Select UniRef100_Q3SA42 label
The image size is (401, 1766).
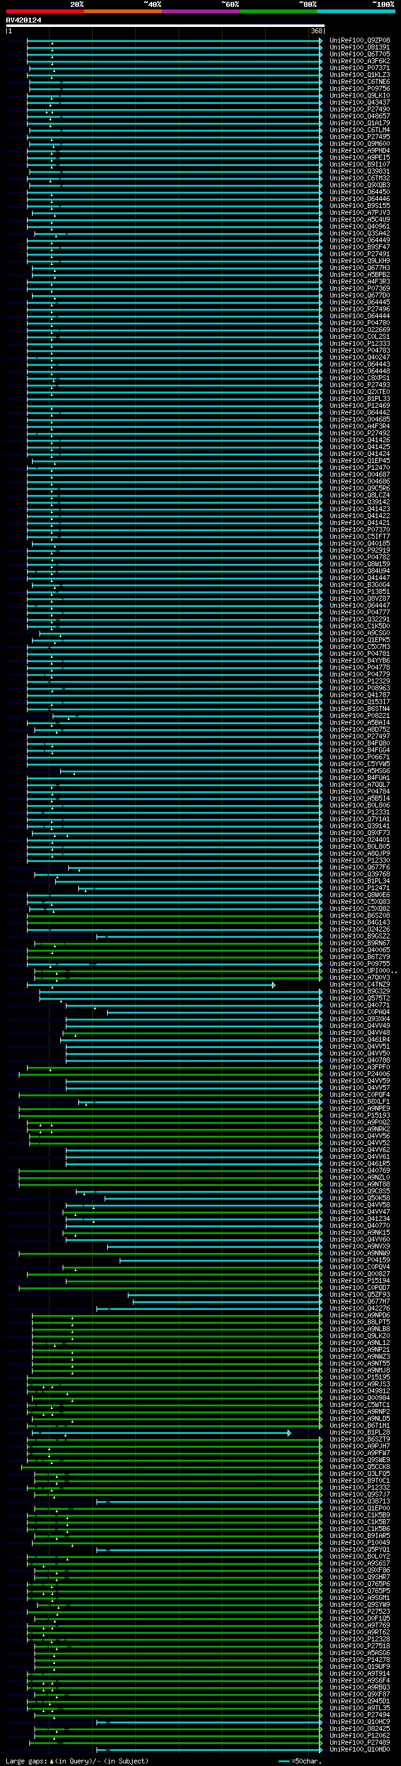359,233
